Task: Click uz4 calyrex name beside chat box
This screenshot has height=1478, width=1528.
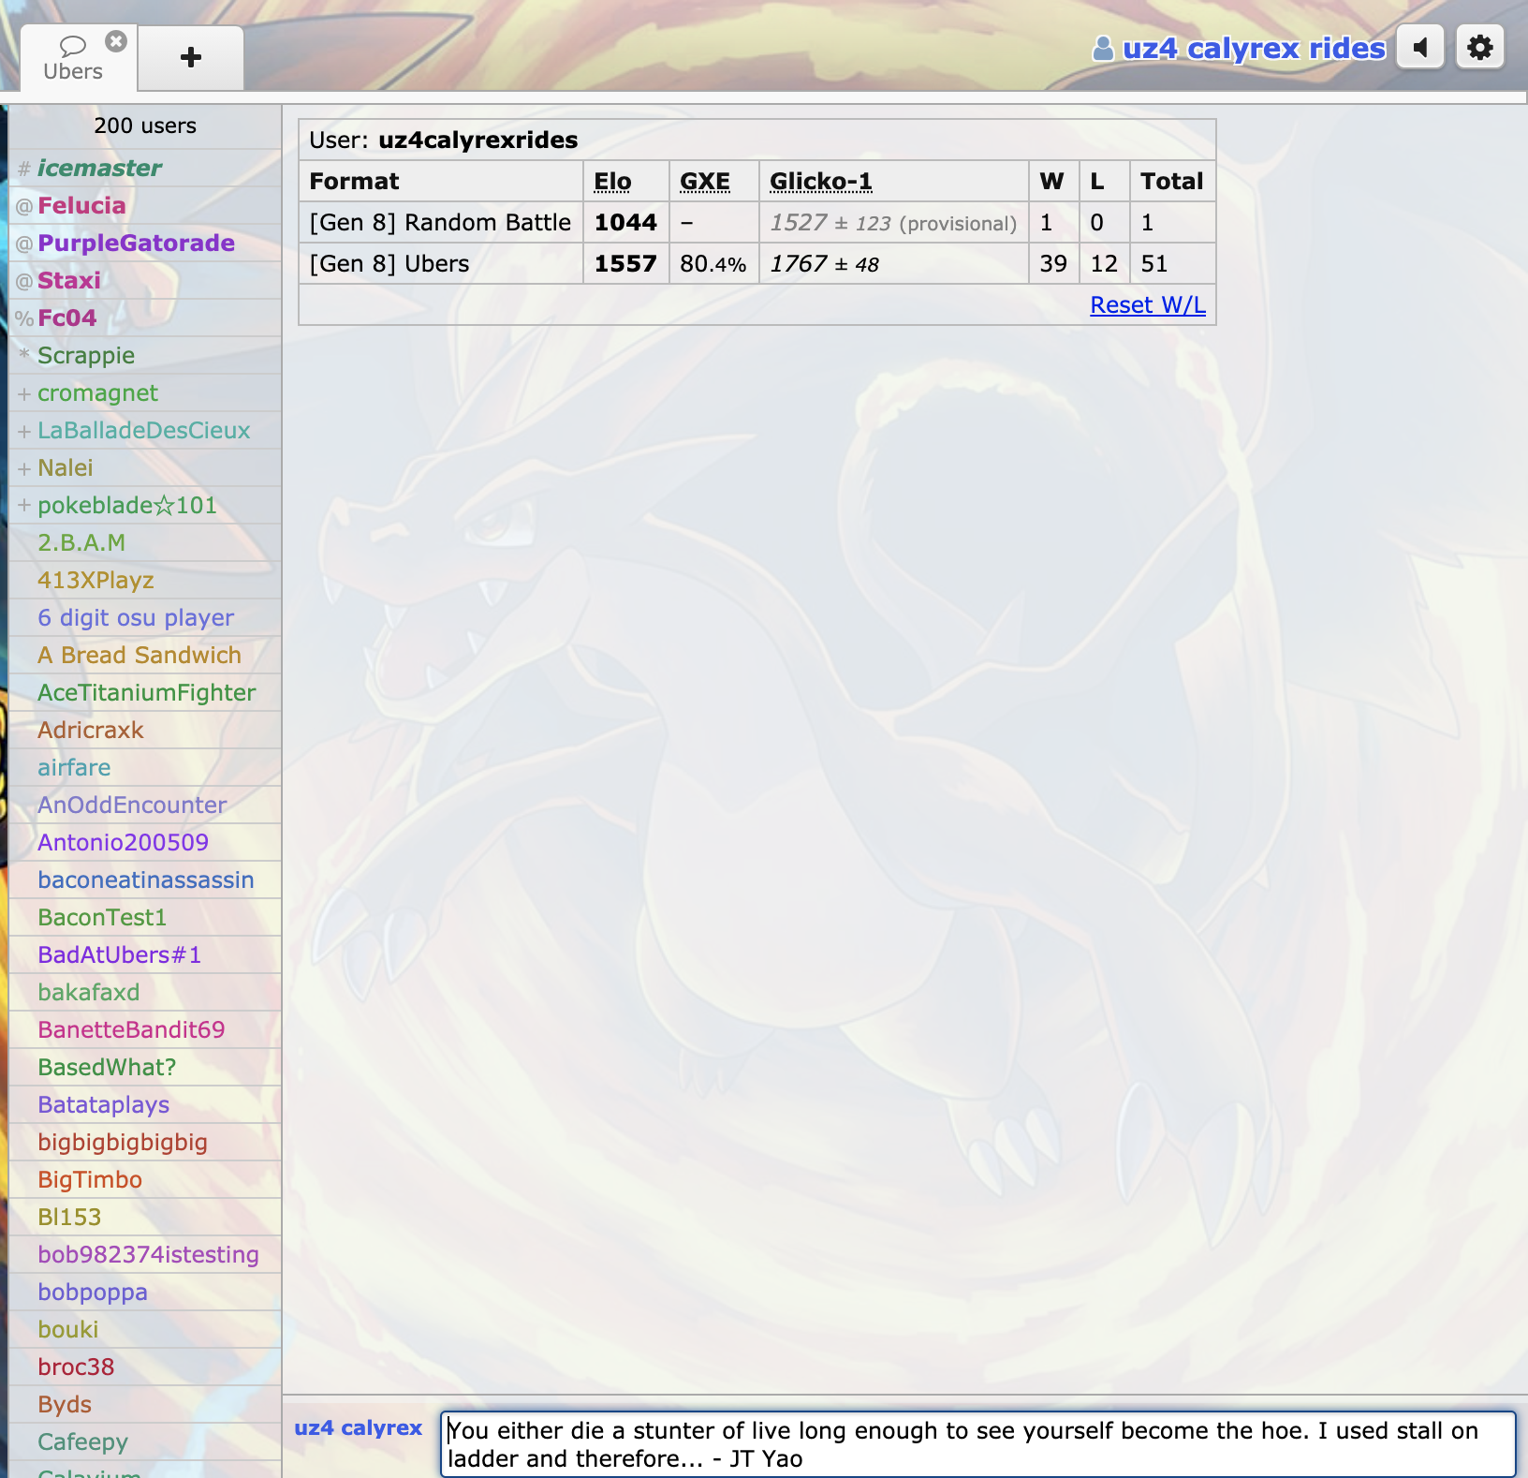Action: (358, 1428)
